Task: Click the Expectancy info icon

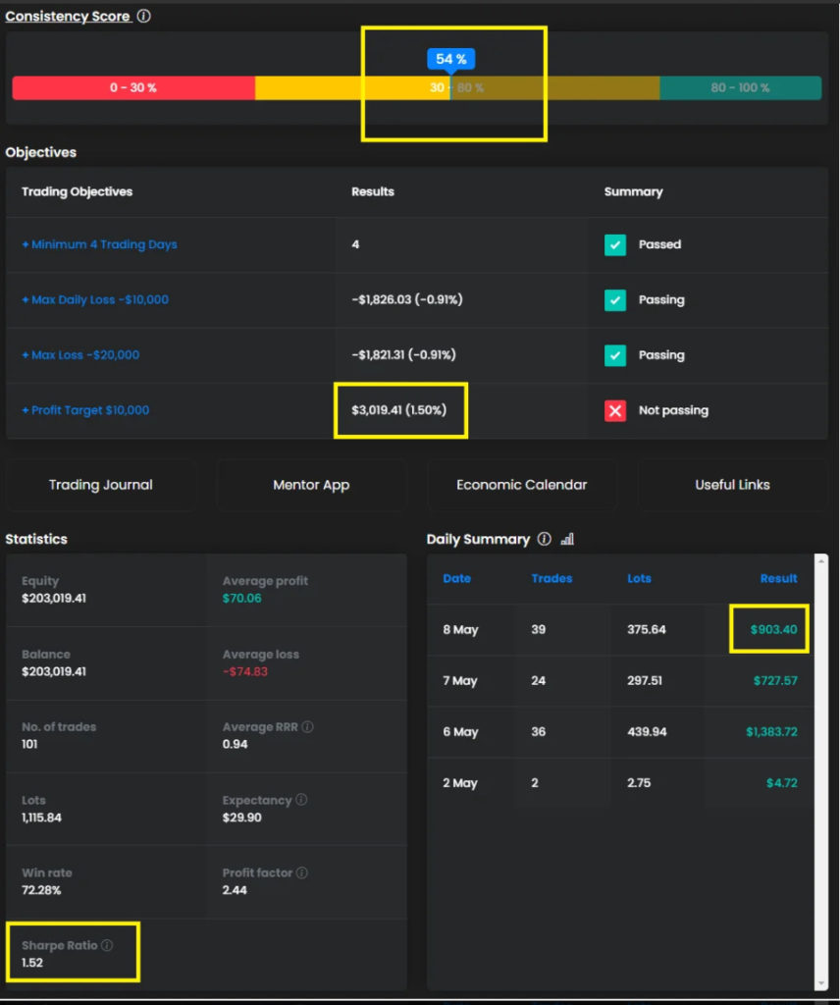Action: point(301,800)
